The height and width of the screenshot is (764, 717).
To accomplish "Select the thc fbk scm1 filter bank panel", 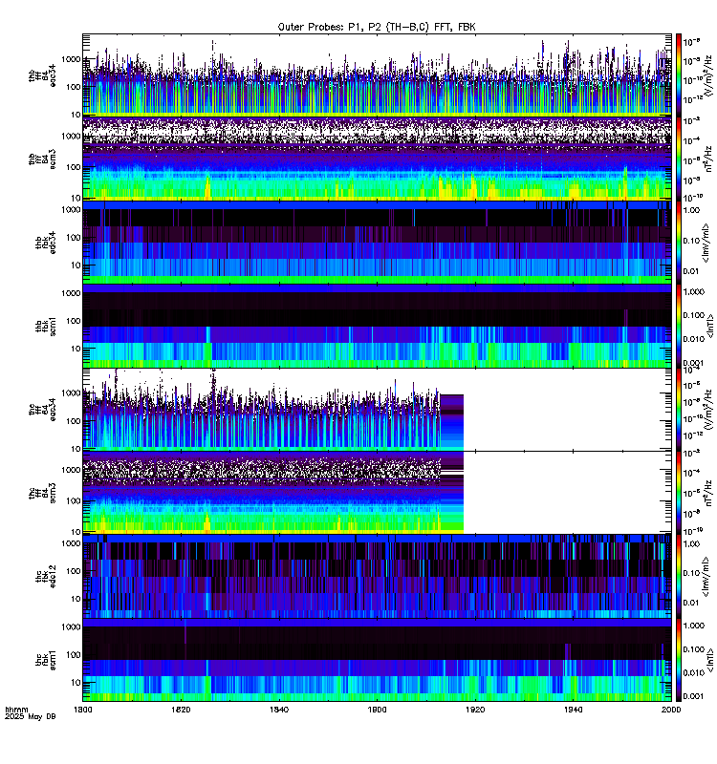I will (377, 660).
